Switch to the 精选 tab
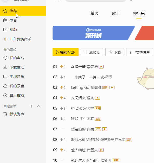Image resolution: width=154 pixels, height=163 pixels. click(94, 14)
